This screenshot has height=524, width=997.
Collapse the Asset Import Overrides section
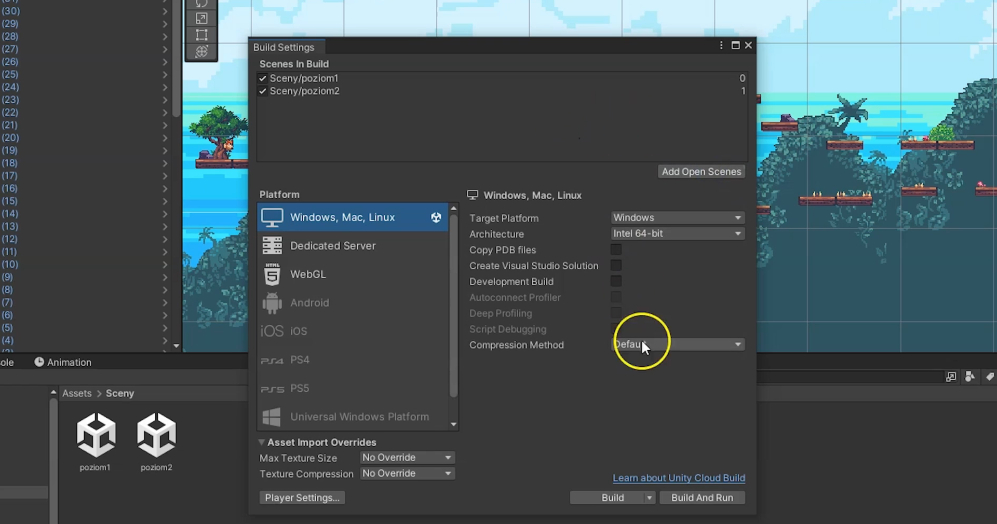tap(262, 443)
